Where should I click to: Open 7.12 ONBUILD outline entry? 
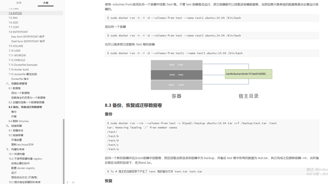coord(17,60)
